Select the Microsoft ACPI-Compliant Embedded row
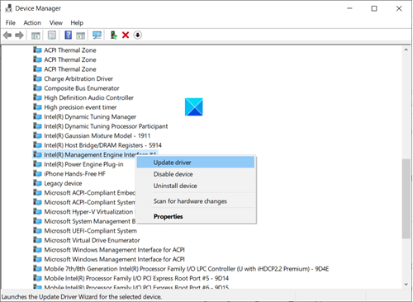Image resolution: width=413 pixels, height=302 pixels. tap(89, 193)
